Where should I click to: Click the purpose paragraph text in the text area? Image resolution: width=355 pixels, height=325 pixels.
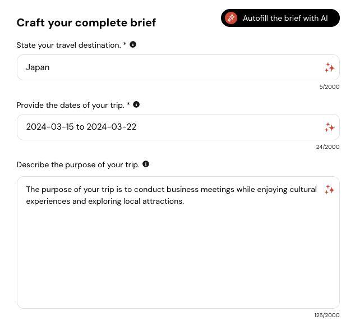(x=172, y=195)
